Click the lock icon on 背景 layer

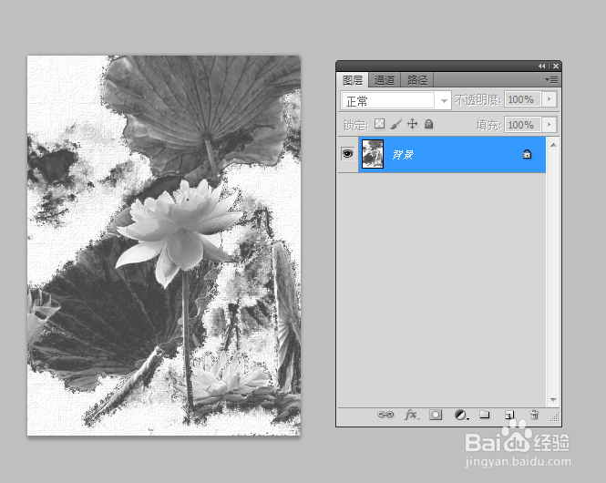point(527,154)
